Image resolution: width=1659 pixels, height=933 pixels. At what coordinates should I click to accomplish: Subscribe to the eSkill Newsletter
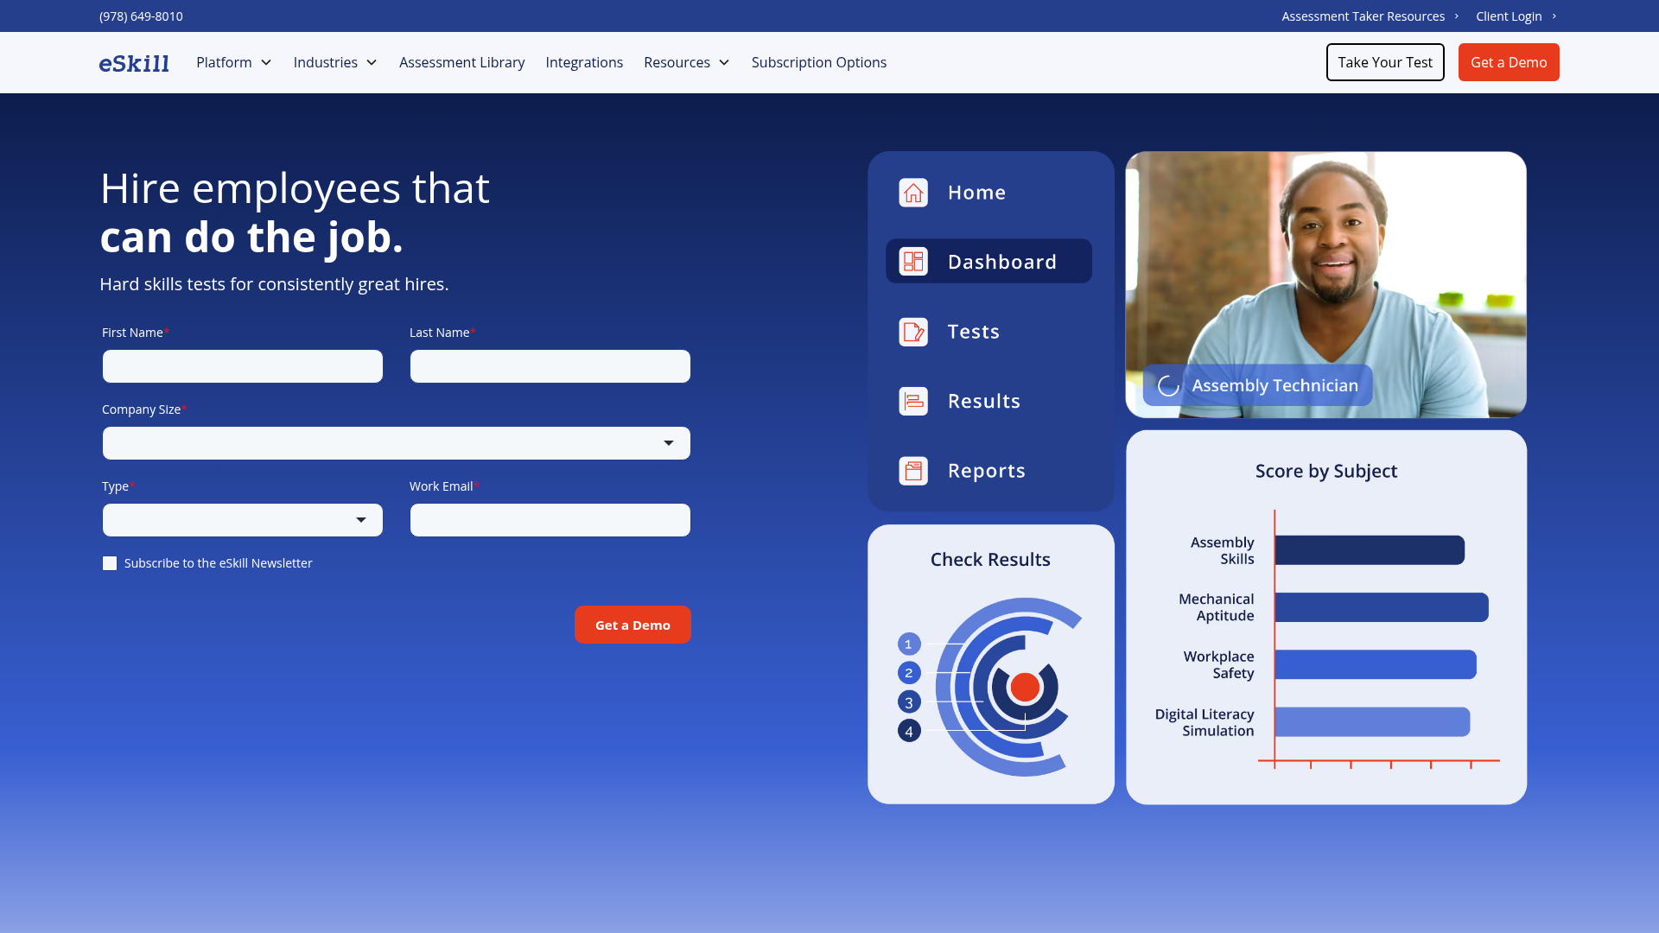[110, 562]
